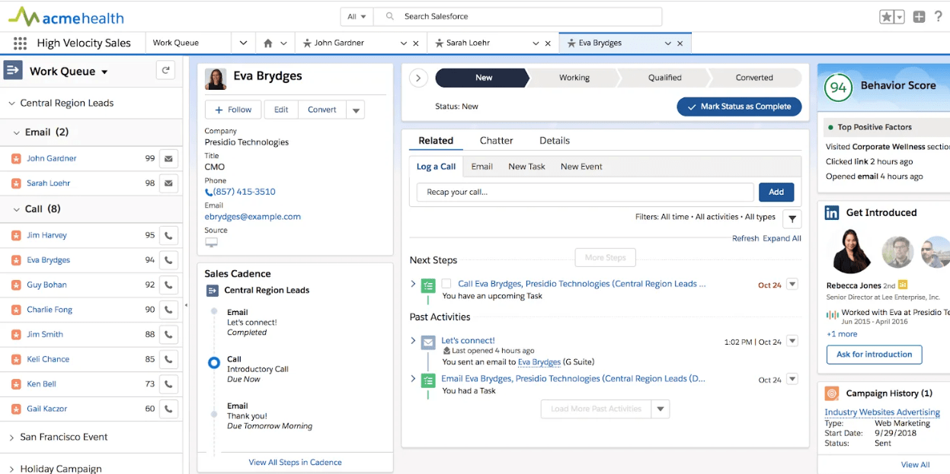Switch to the Sarah Loehr tab
The height and width of the screenshot is (474, 950).
(466, 43)
